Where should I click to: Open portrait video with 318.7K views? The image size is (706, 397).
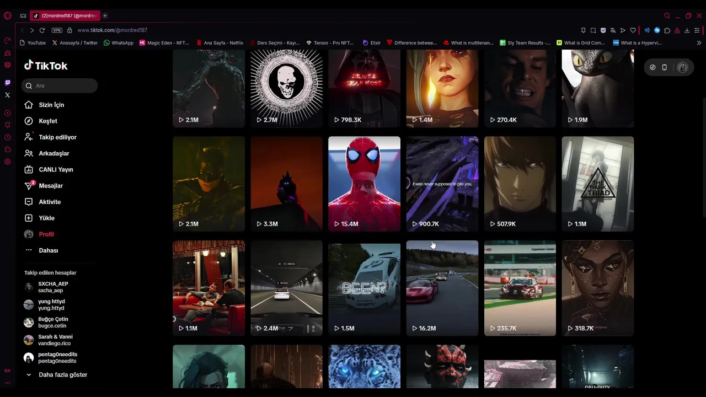[x=598, y=288]
